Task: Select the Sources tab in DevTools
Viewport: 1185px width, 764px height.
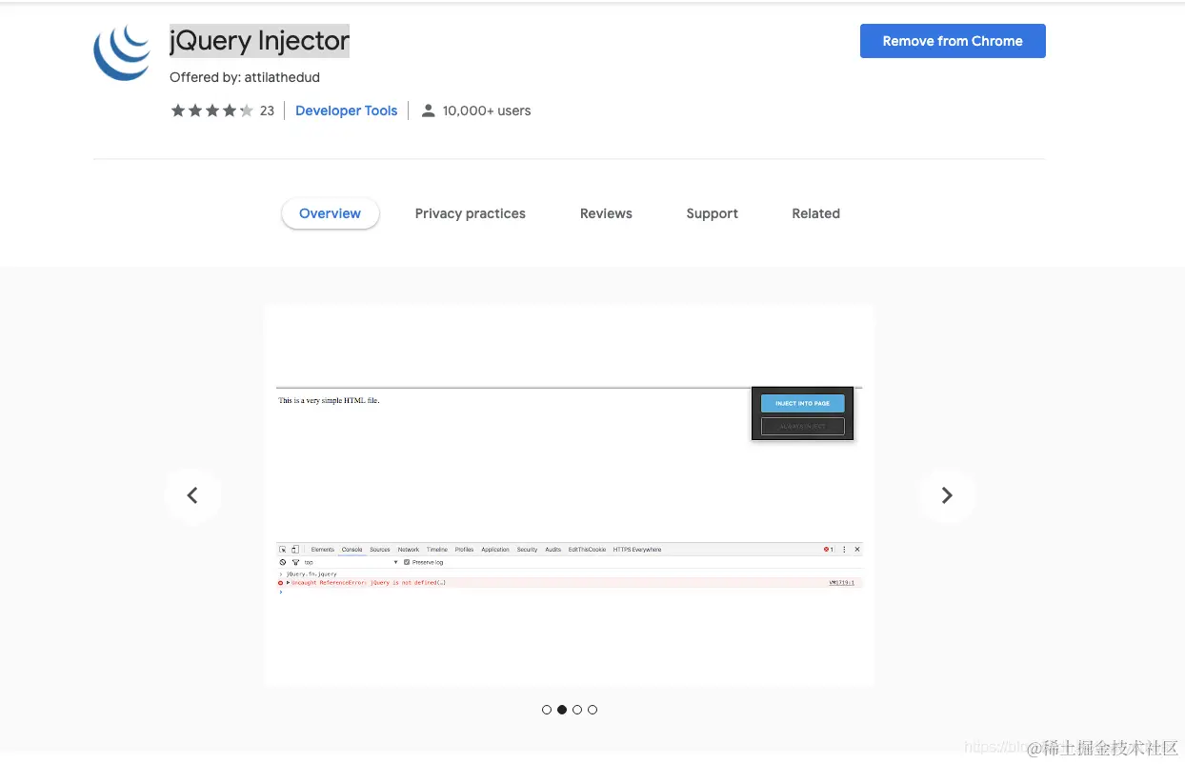Action: click(x=380, y=550)
